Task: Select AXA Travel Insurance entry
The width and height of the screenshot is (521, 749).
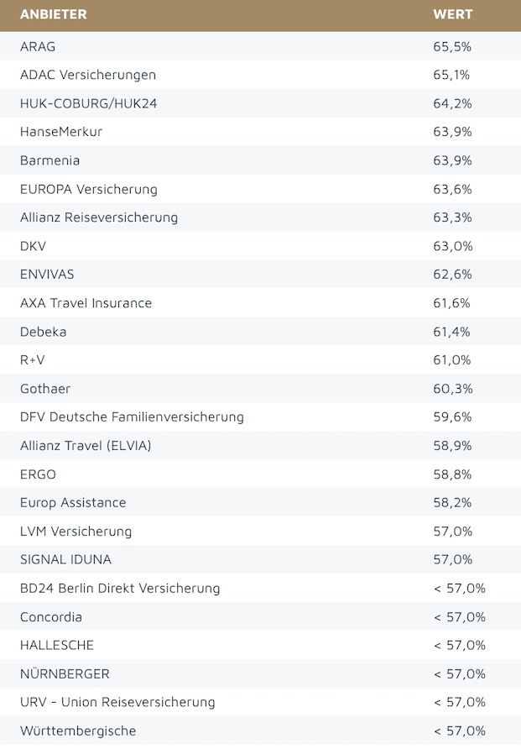Action: point(86,303)
